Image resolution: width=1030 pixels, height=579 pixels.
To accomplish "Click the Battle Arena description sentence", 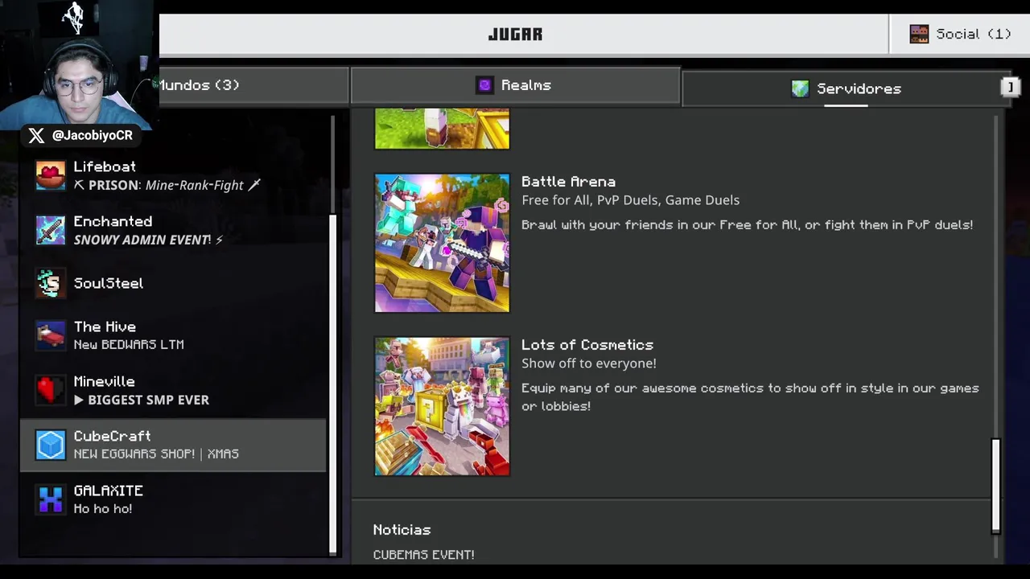I will tap(747, 225).
